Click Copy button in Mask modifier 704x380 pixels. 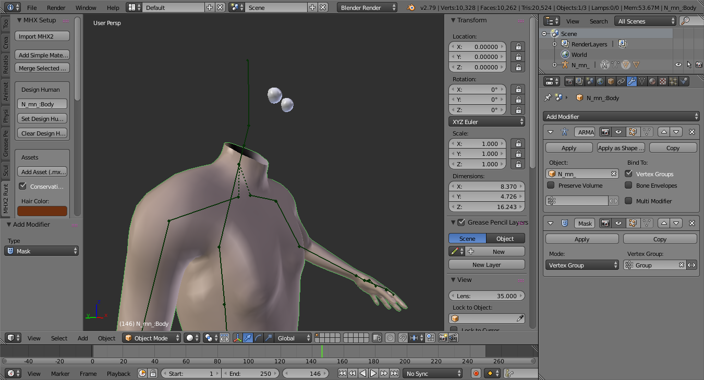point(660,239)
